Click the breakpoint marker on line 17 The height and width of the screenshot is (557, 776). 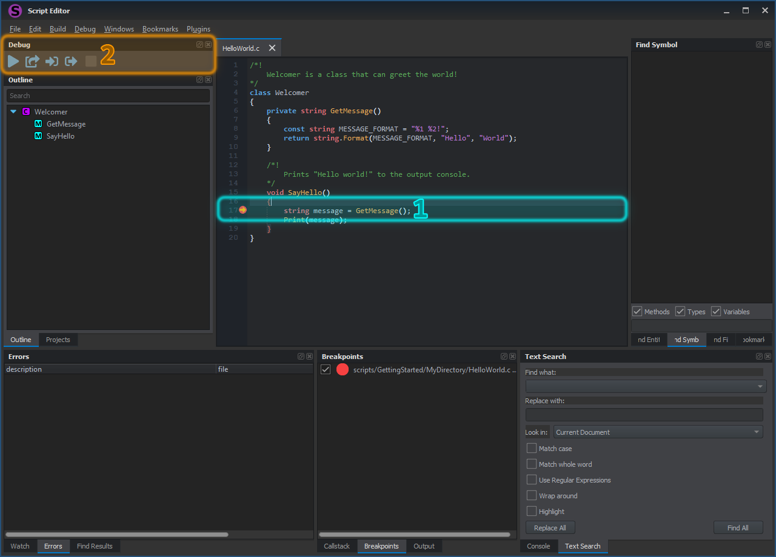[242, 210]
